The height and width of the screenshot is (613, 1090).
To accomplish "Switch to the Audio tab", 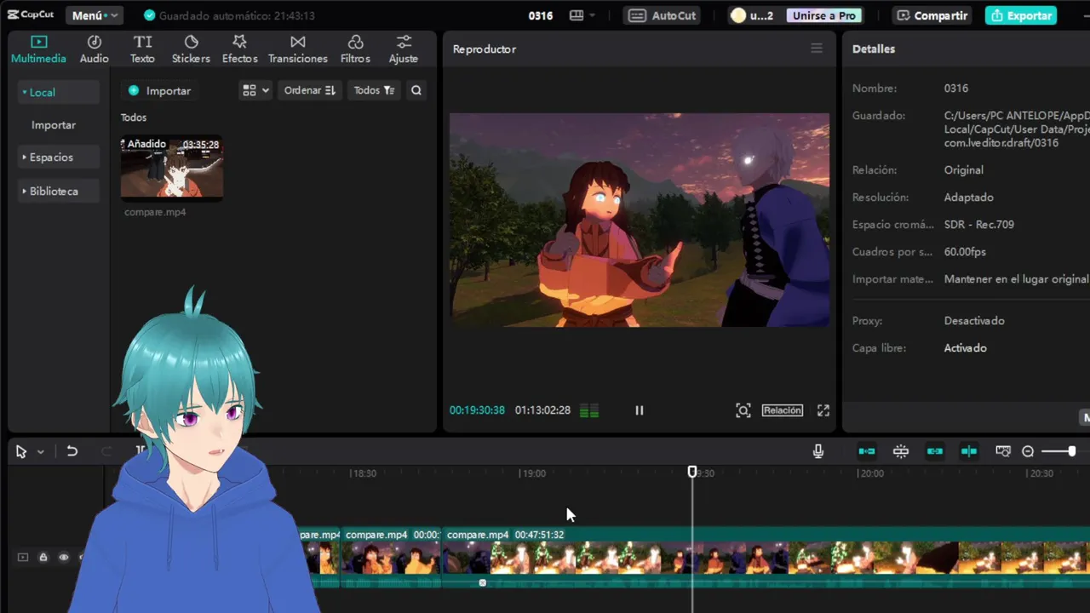I will 95,49.
